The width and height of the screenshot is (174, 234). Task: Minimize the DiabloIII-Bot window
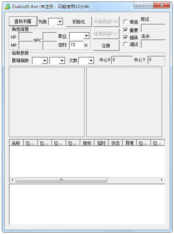tap(139, 6)
